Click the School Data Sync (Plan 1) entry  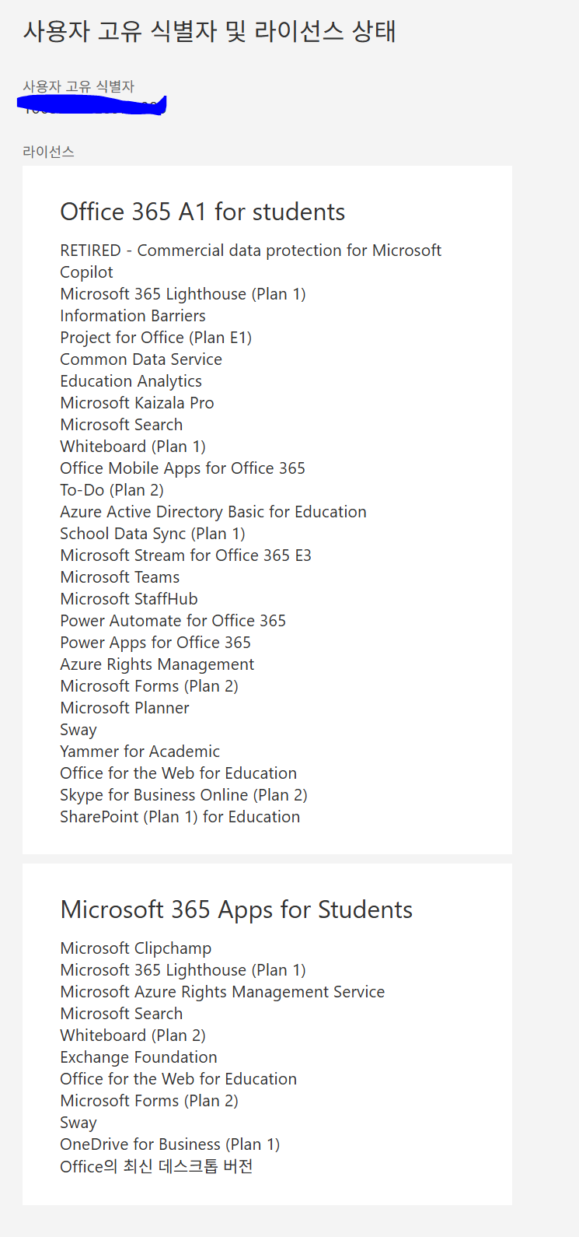coord(152,534)
